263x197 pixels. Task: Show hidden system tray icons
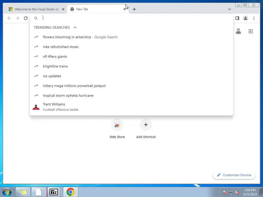(x=218, y=192)
